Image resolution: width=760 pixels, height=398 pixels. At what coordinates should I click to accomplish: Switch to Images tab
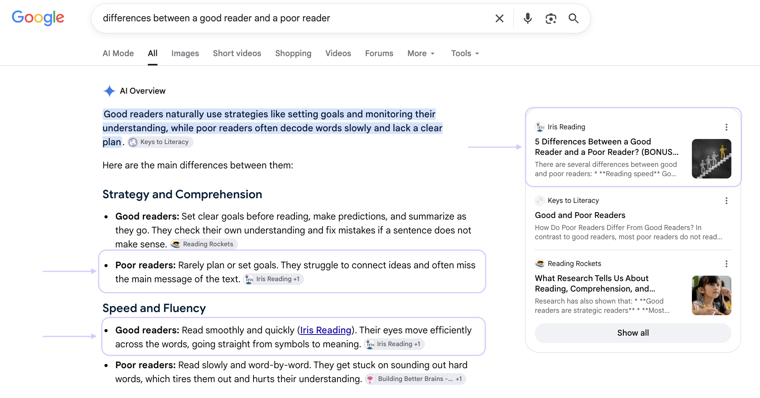[185, 53]
